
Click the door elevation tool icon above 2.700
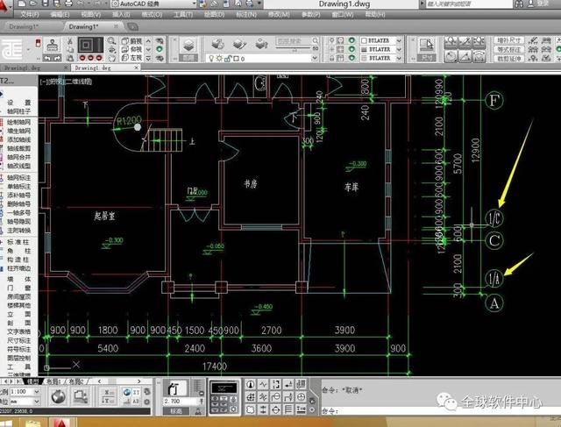[x=175, y=388]
